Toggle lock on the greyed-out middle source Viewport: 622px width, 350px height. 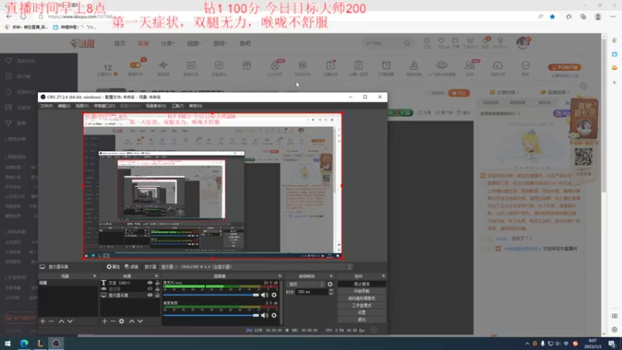tap(158, 289)
